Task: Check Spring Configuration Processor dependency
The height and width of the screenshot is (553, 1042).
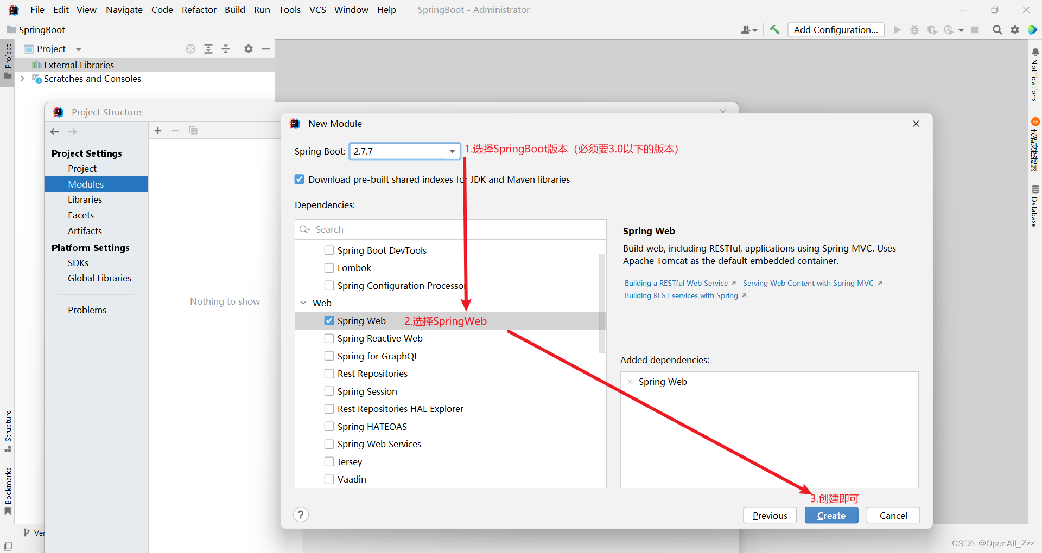Action: click(x=329, y=285)
